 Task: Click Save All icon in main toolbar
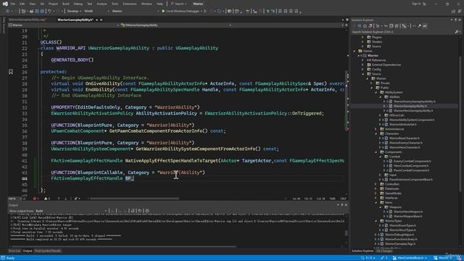pos(42,12)
